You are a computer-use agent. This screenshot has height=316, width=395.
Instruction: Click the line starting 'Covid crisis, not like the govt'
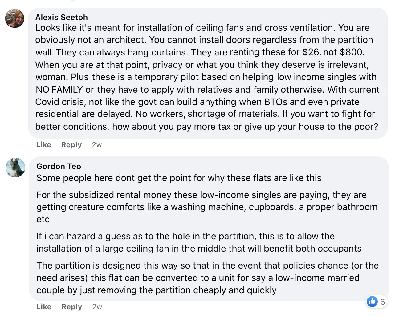[x=197, y=102]
